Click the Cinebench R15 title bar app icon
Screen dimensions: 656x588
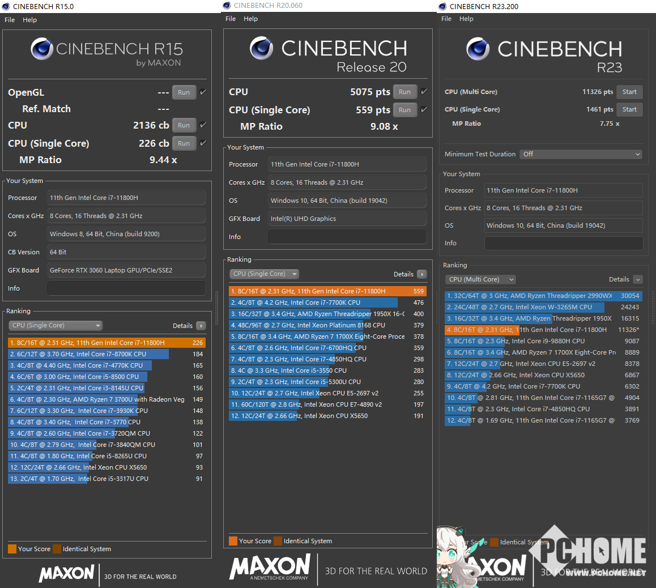pos(6,6)
